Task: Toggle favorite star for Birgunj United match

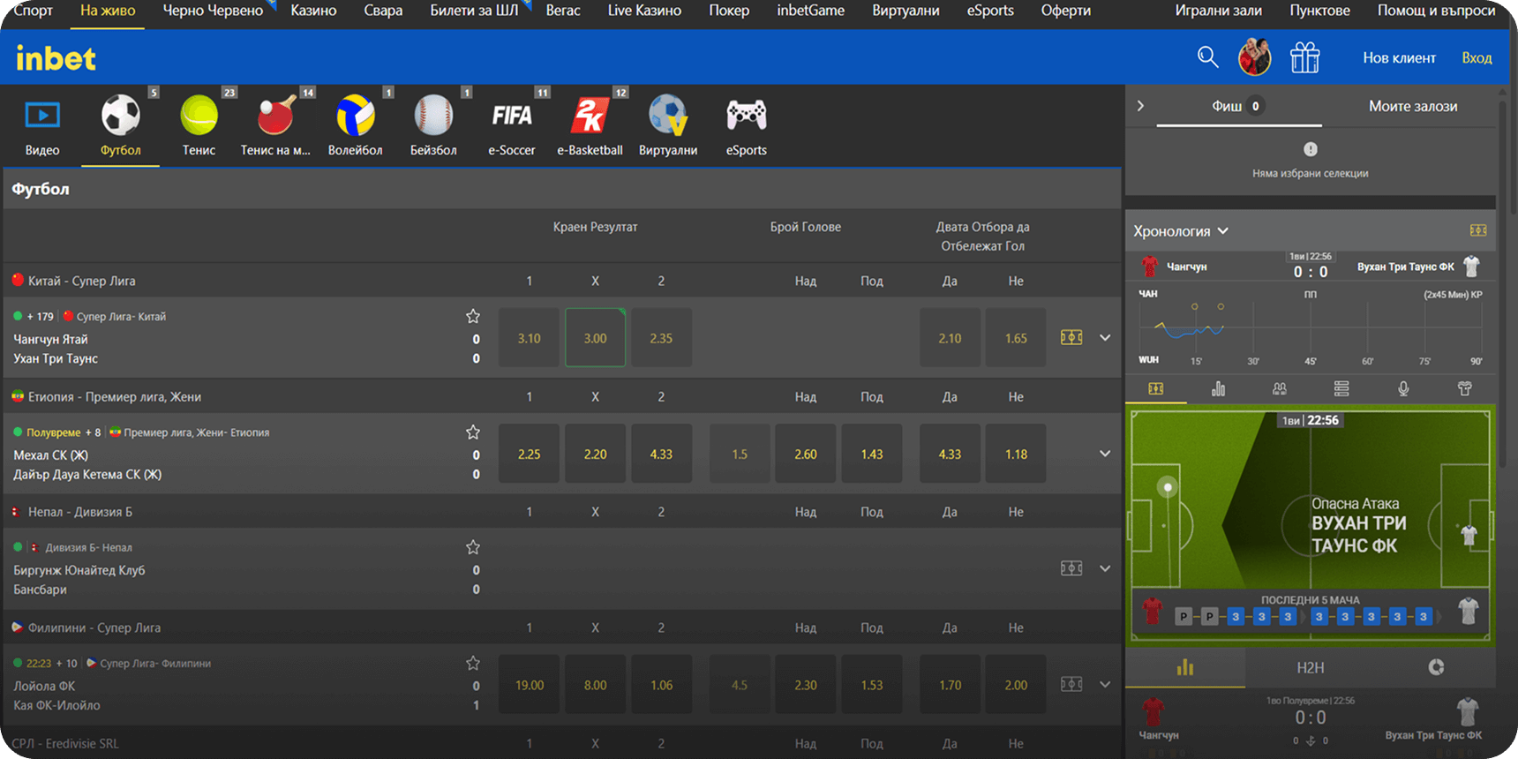Action: pyautogui.click(x=473, y=547)
